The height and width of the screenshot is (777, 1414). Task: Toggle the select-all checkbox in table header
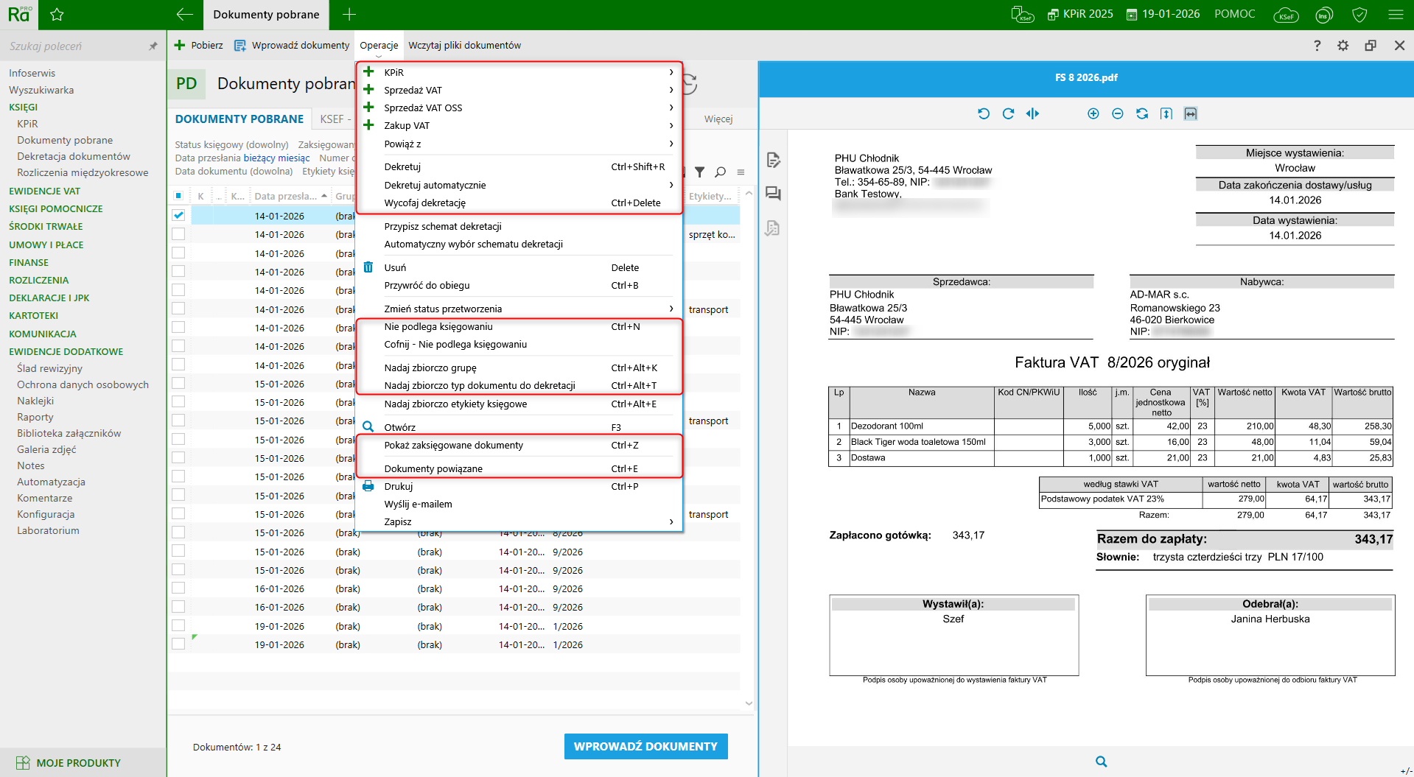[x=178, y=196]
